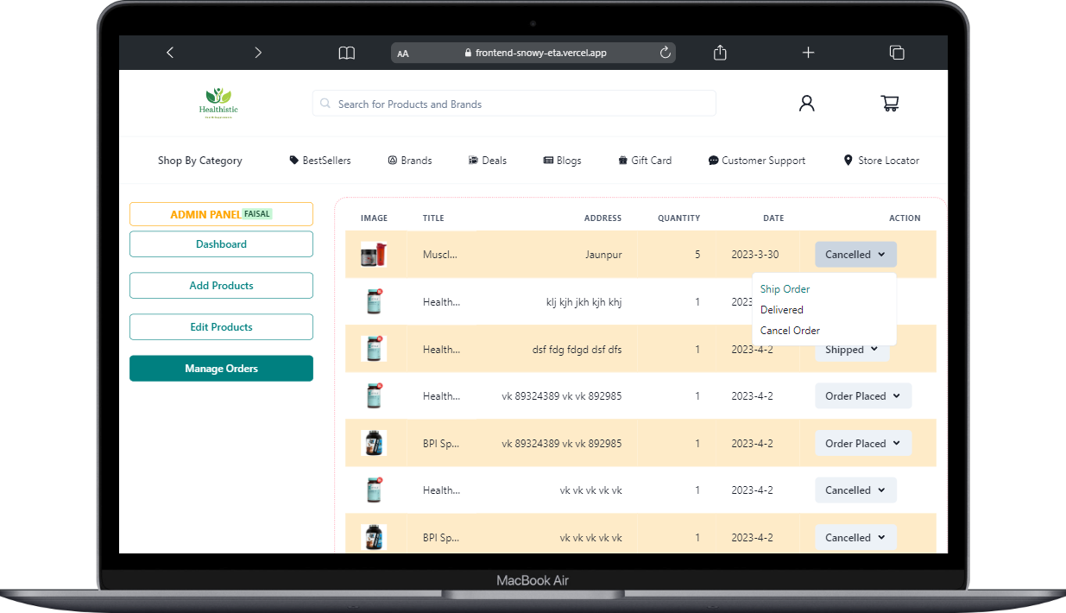The width and height of the screenshot is (1066, 613).
Task: Click the AA reader text size button
Action: pyautogui.click(x=403, y=54)
